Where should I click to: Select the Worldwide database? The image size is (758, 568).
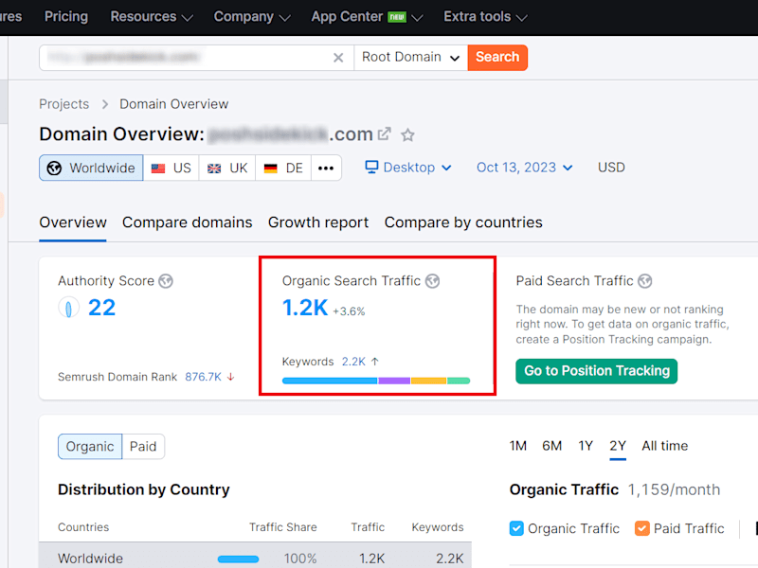click(x=91, y=168)
